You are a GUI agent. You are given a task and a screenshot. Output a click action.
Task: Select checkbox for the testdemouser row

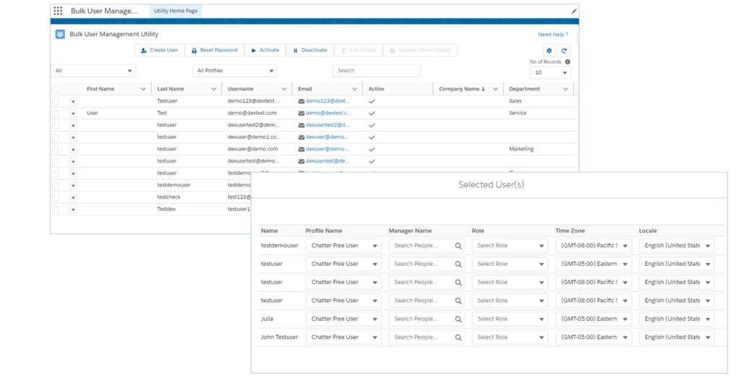click(56, 185)
